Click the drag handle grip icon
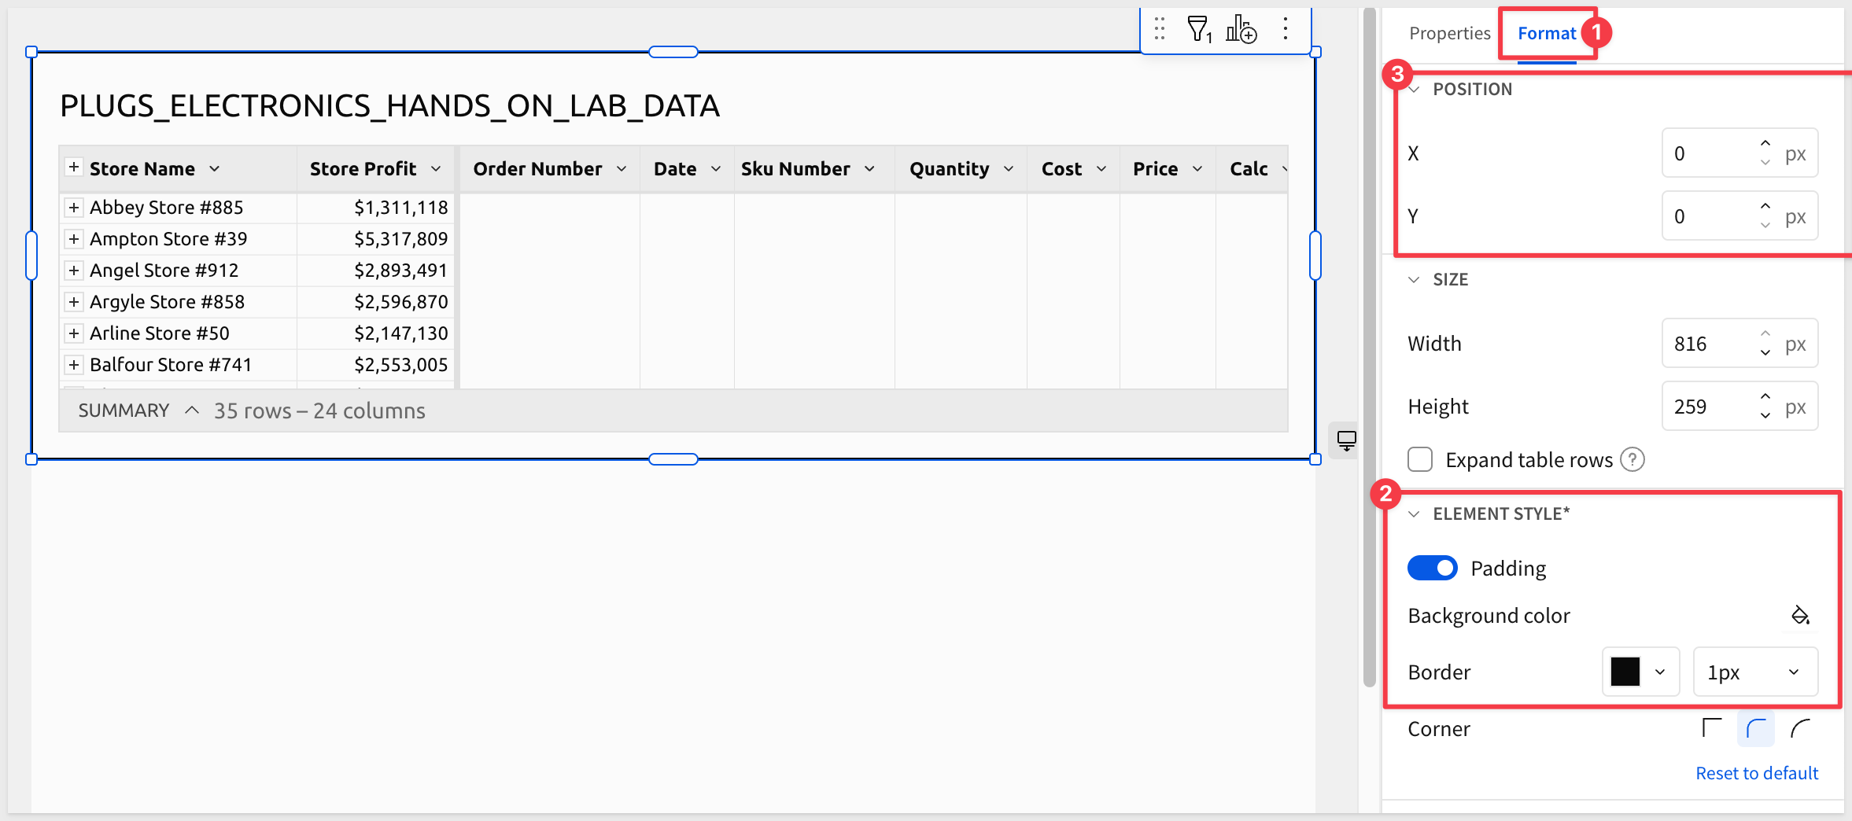The image size is (1852, 821). tap(1159, 29)
